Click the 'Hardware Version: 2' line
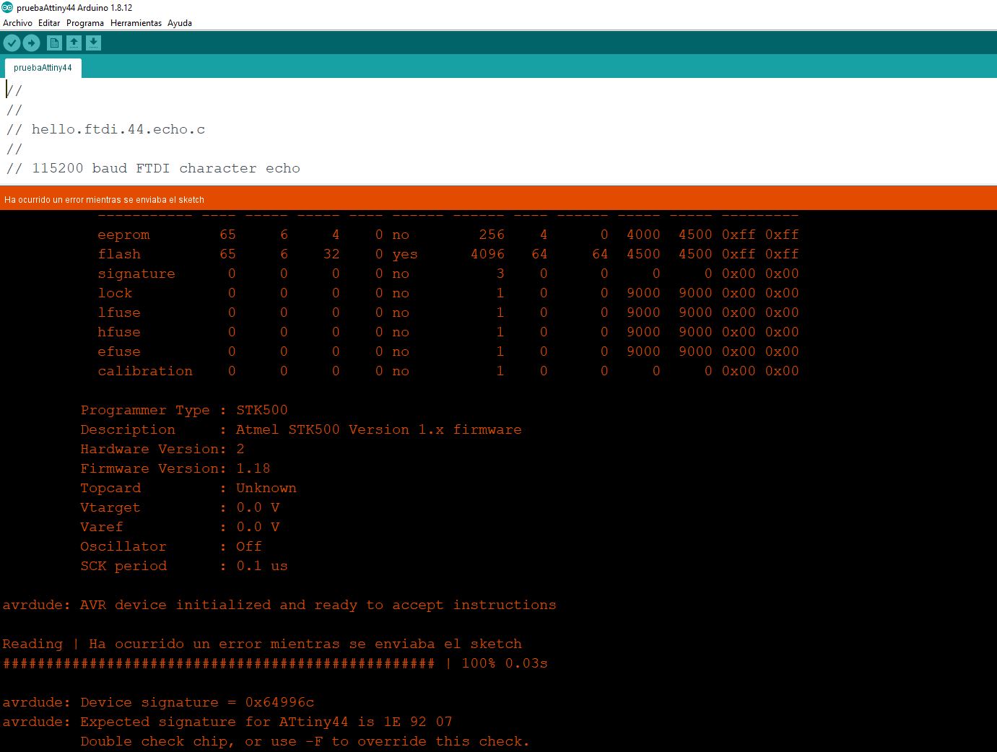 click(162, 449)
